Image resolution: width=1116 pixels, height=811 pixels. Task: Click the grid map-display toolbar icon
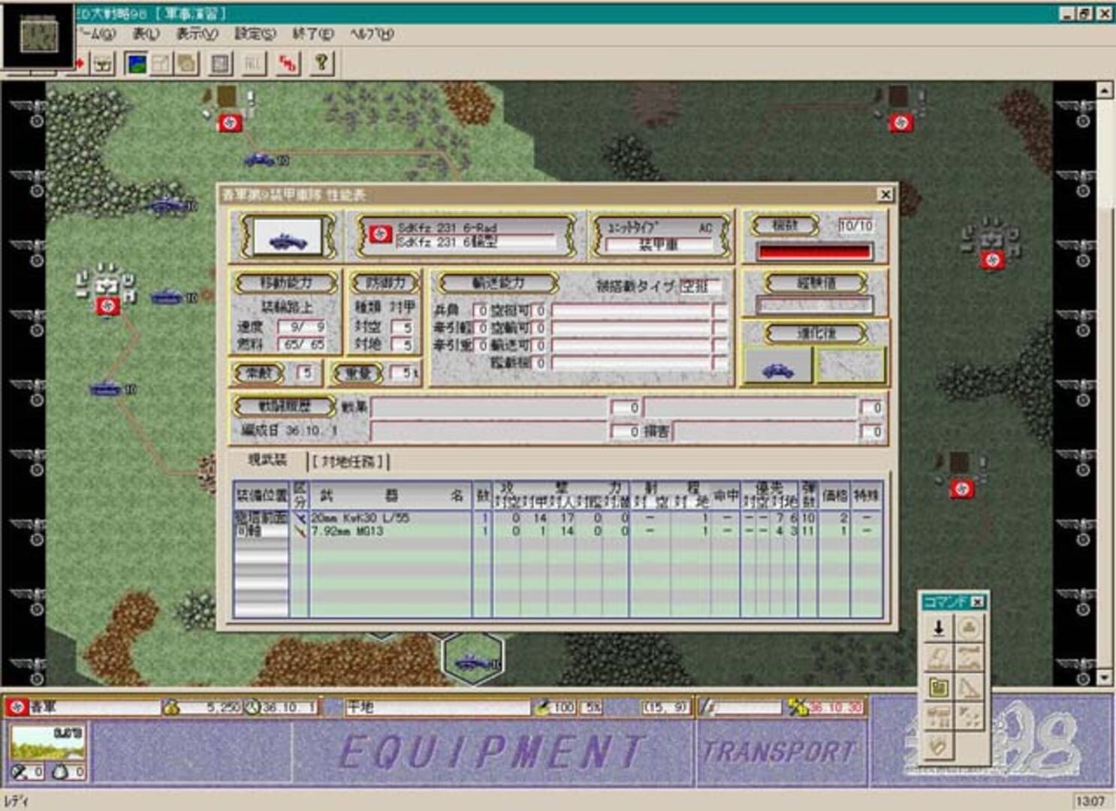tap(221, 65)
